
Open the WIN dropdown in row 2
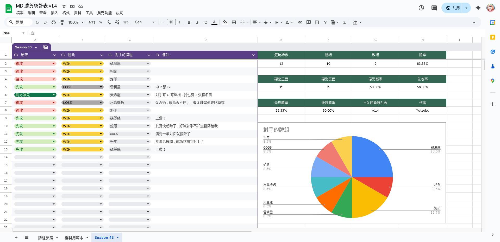click(101, 63)
